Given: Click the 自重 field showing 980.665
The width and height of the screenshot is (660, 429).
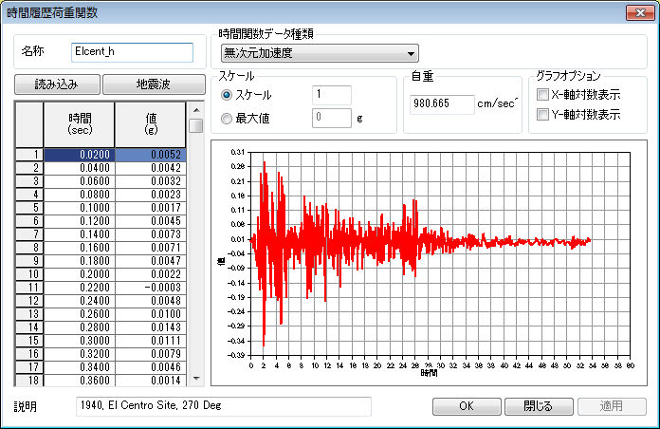Looking at the screenshot, I should pyautogui.click(x=442, y=104).
